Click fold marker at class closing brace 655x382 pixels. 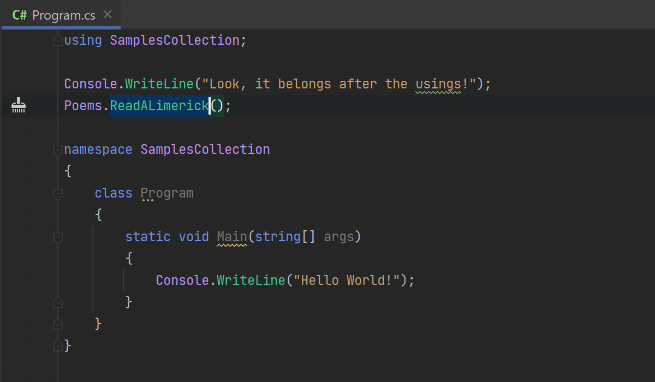tap(57, 324)
